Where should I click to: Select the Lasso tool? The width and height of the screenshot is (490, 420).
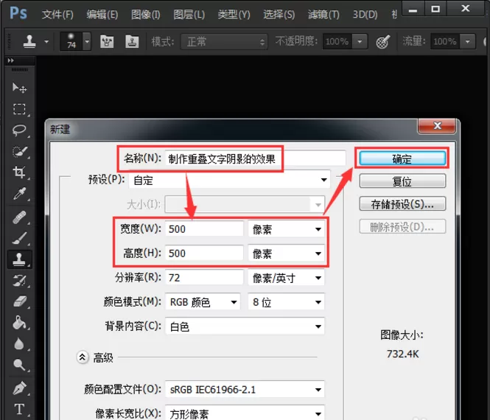click(19, 130)
